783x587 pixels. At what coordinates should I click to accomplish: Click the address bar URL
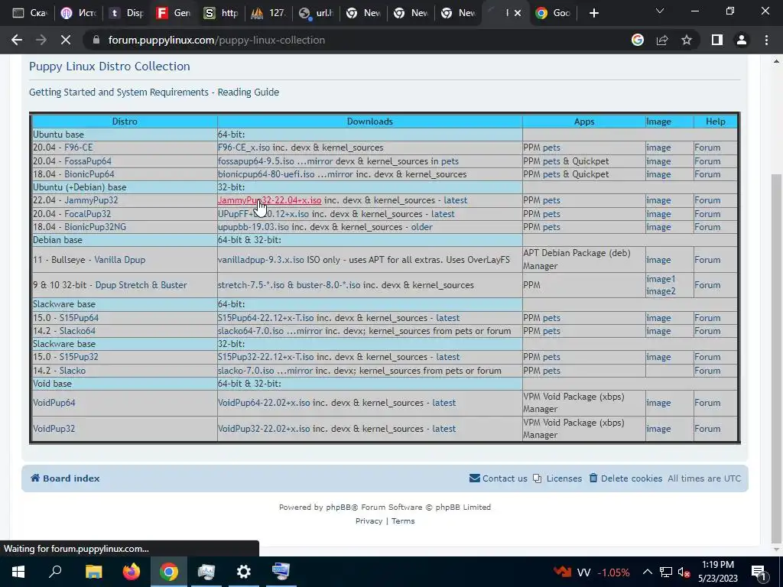pyautogui.click(x=216, y=40)
